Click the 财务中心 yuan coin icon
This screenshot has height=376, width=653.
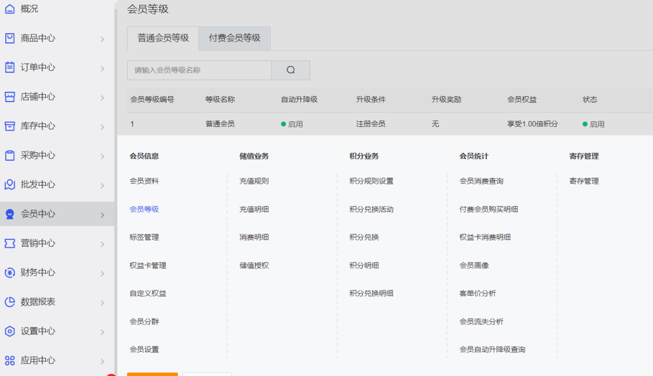tap(10, 273)
